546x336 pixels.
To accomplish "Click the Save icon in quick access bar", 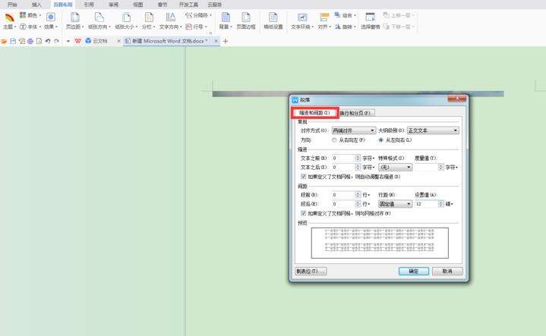I will click(x=13, y=41).
